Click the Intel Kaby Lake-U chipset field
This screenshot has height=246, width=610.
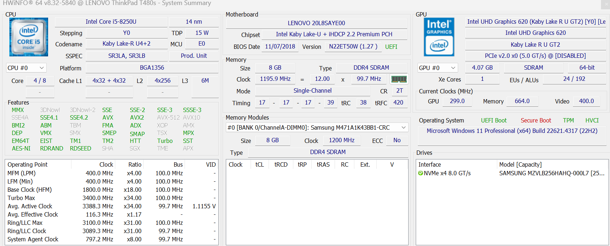click(334, 34)
